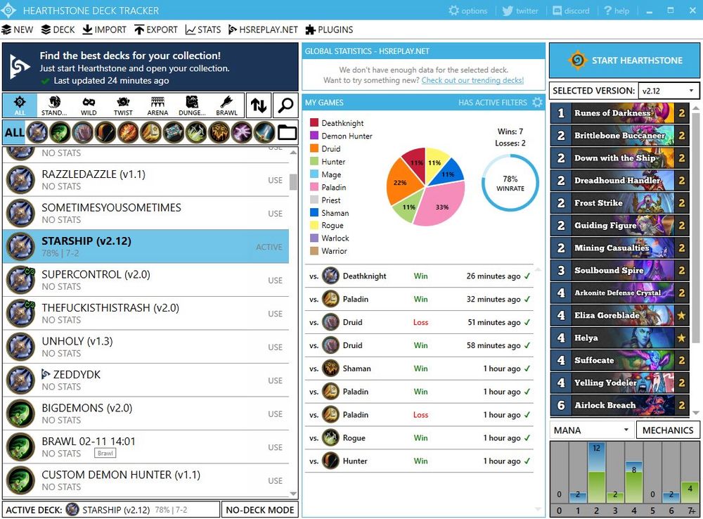Click the Deathknight opponent icon in games list
Viewport: 703px width, 519px height.
point(330,276)
